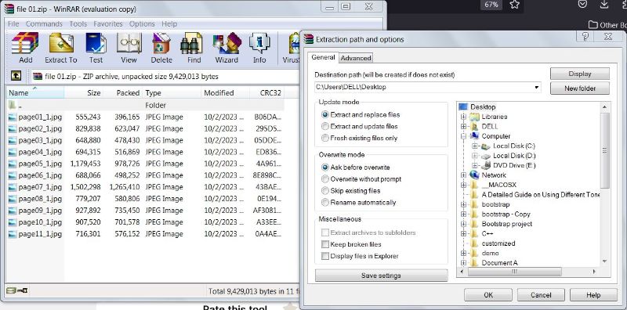627x310 pixels.
Task: Click the Extract To toolbar icon
Action: (x=61, y=43)
